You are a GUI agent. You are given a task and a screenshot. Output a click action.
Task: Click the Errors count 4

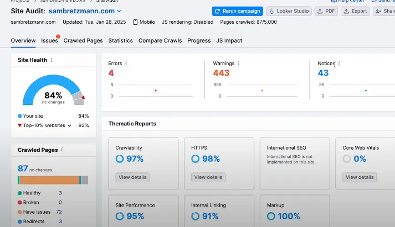tap(111, 73)
